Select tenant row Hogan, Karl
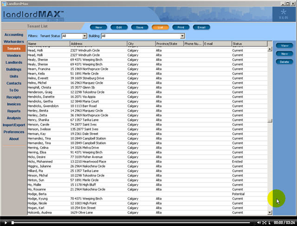 pos(148,208)
